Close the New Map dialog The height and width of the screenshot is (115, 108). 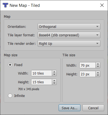(102, 5)
